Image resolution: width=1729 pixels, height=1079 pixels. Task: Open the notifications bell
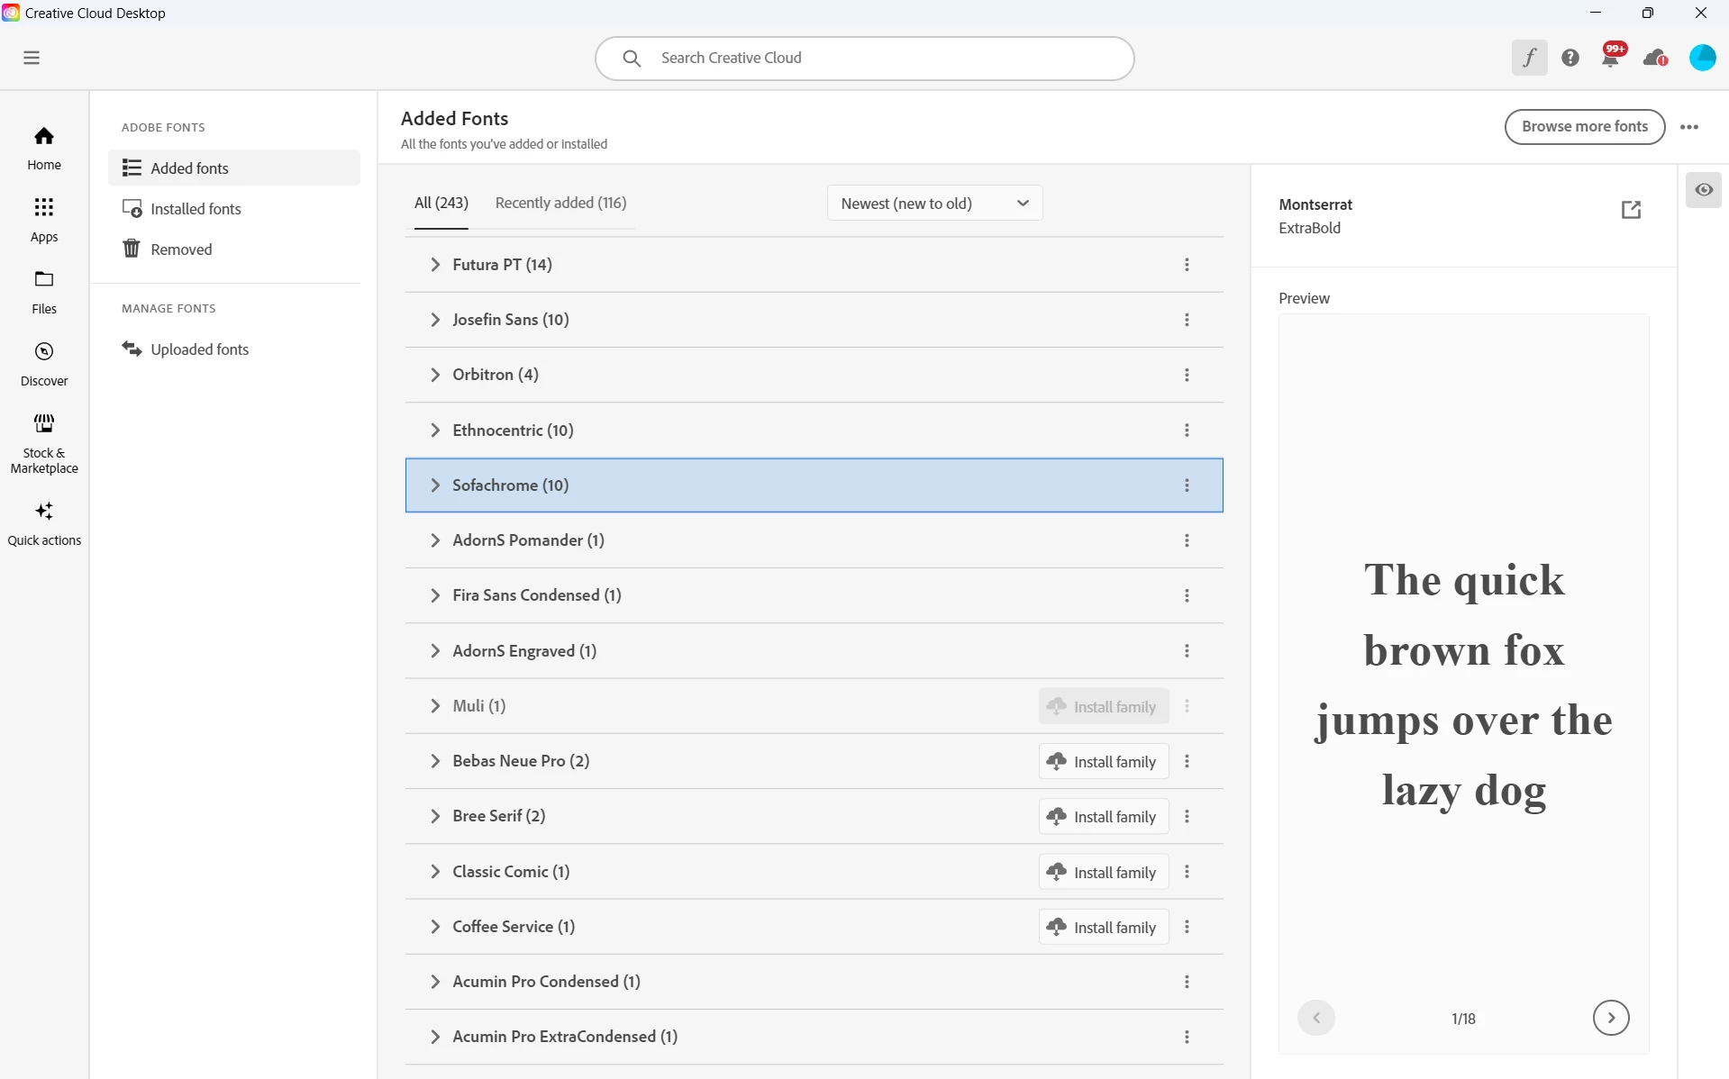[1611, 56]
